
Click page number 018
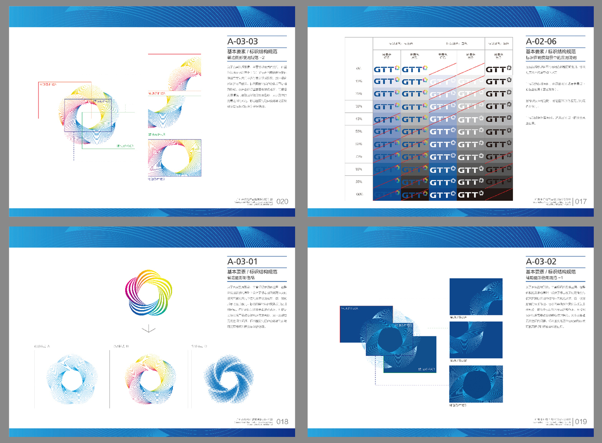click(x=282, y=422)
